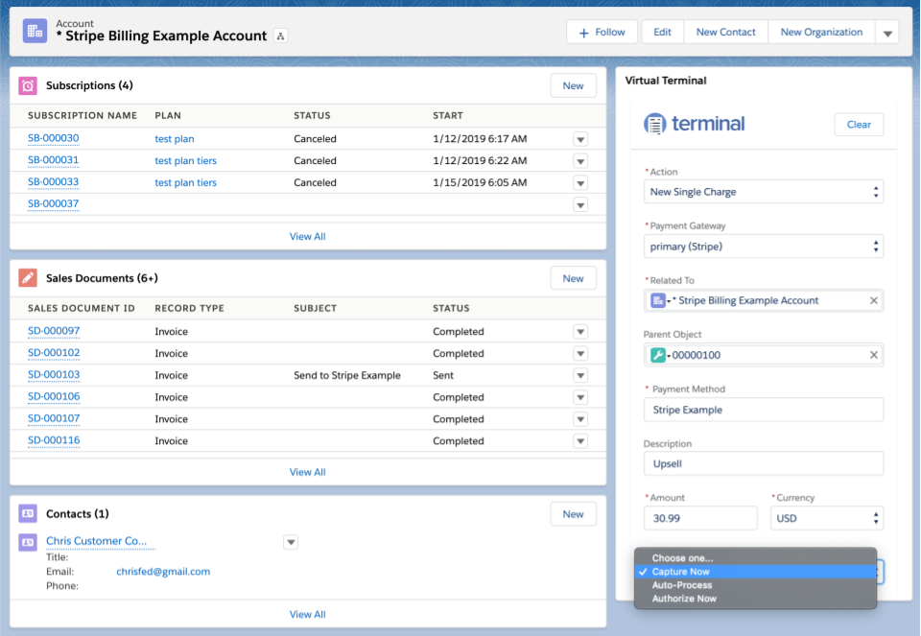The height and width of the screenshot is (636, 921).
Task: Click the Subscriptions alarm clock icon
Action: click(x=28, y=85)
